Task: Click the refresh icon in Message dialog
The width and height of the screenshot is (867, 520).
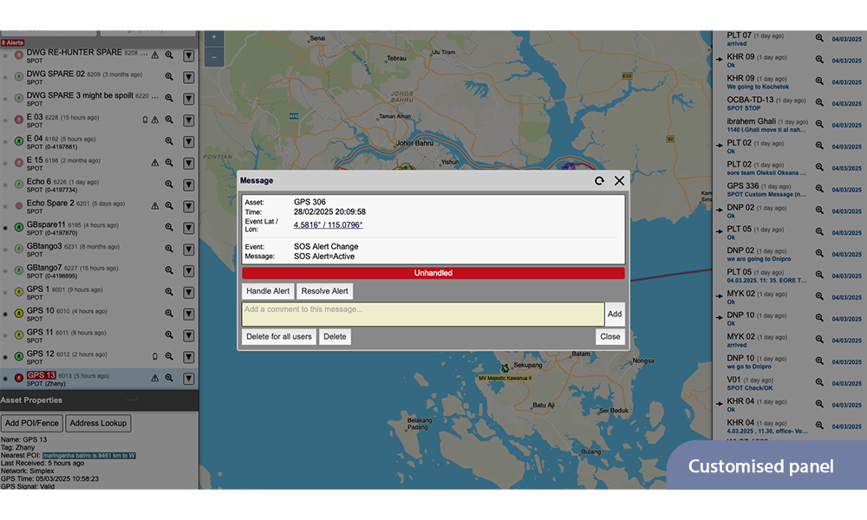Action: click(x=599, y=181)
